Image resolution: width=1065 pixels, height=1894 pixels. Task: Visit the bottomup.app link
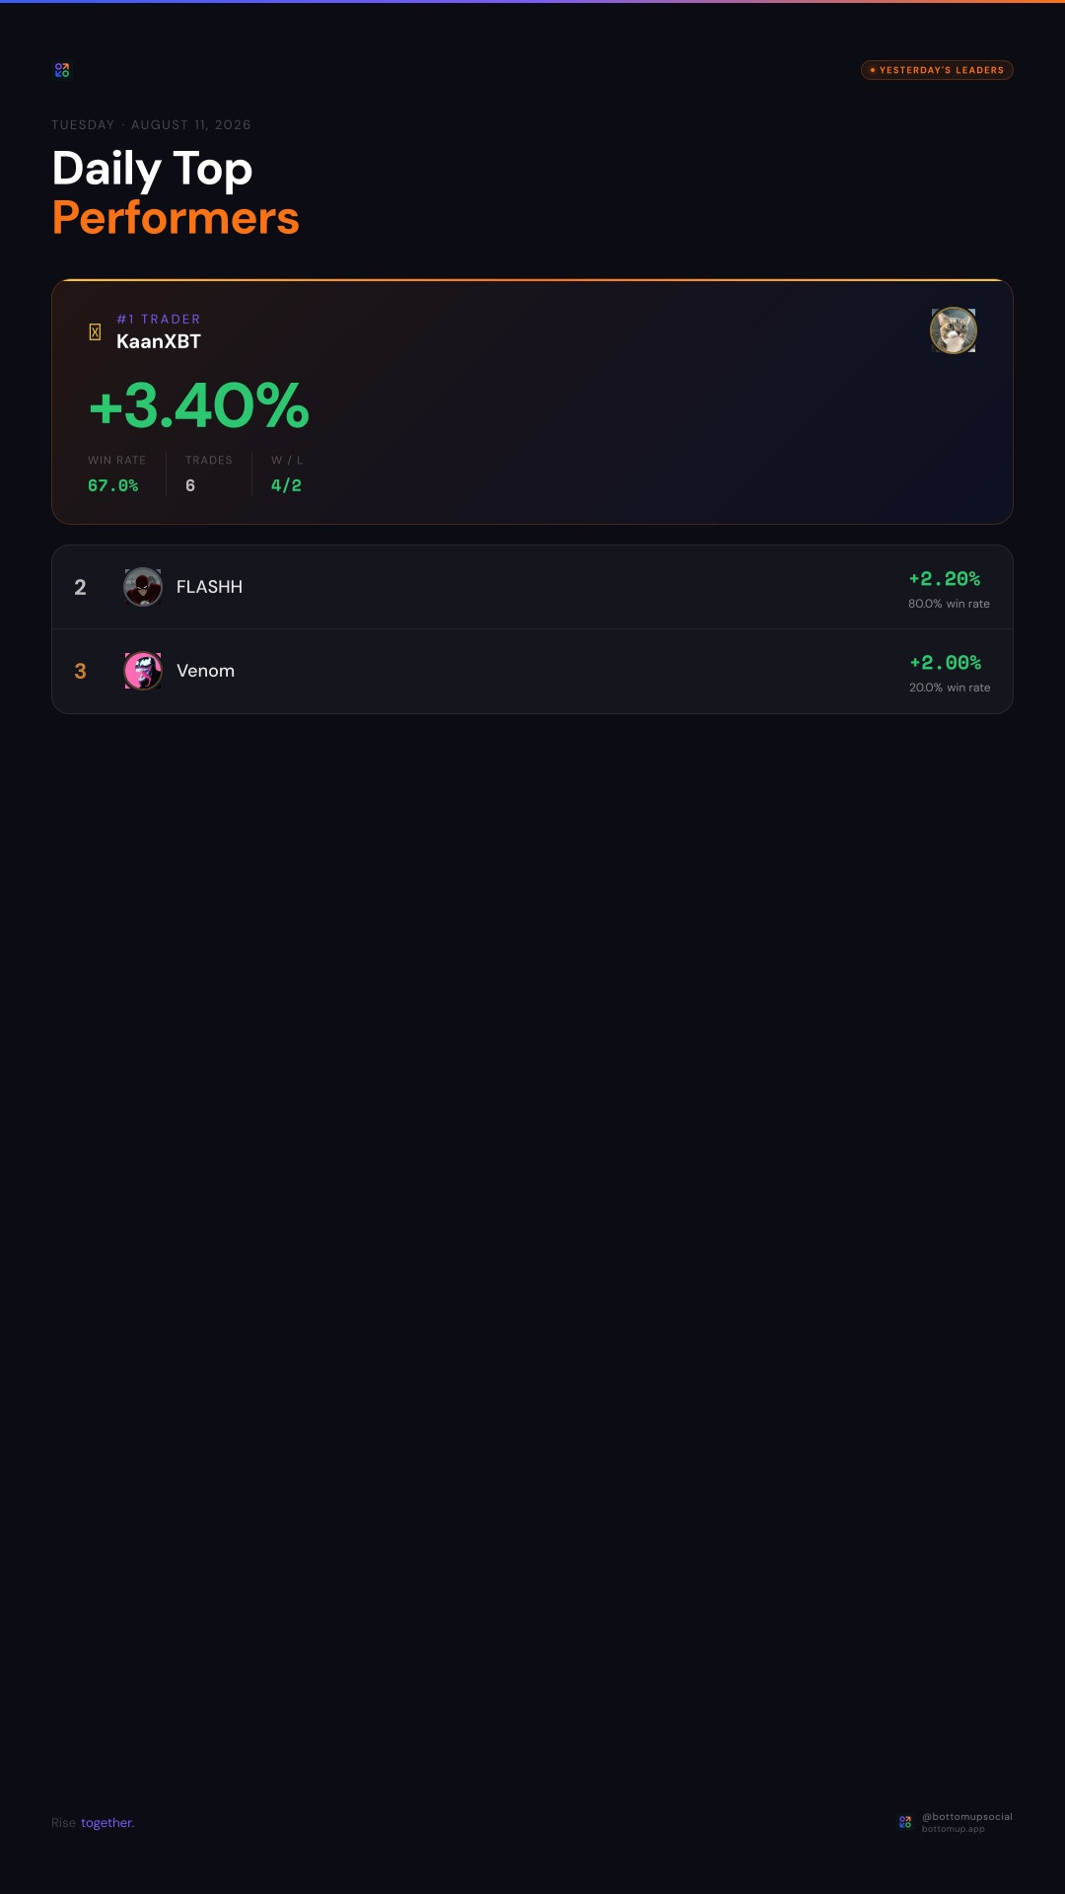click(953, 1829)
